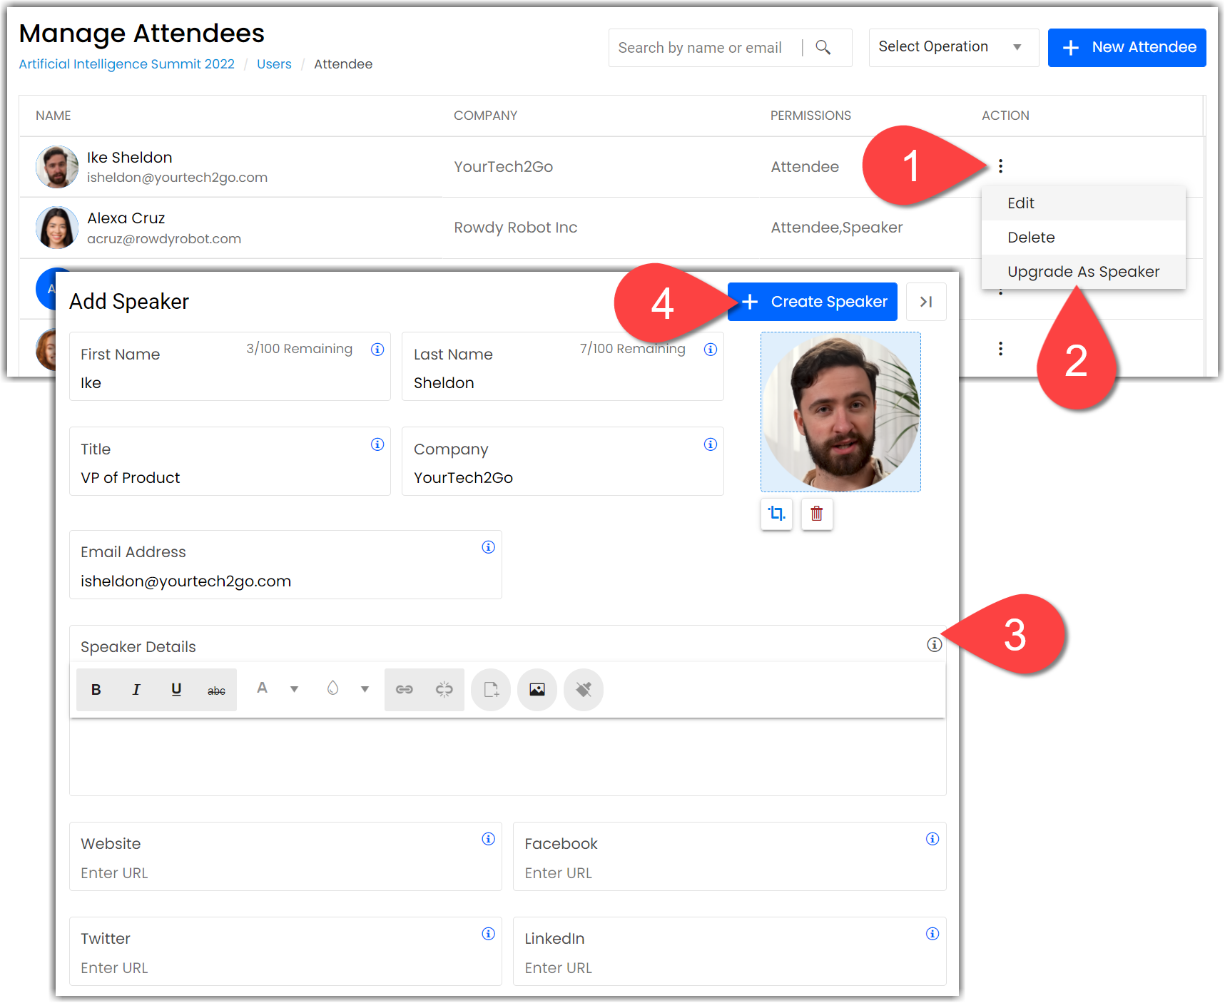The image size is (1225, 1003).
Task: Click the search magnifier icon
Action: [x=823, y=48]
